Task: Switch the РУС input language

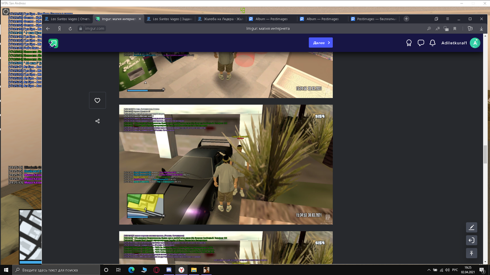Action: click(455, 270)
